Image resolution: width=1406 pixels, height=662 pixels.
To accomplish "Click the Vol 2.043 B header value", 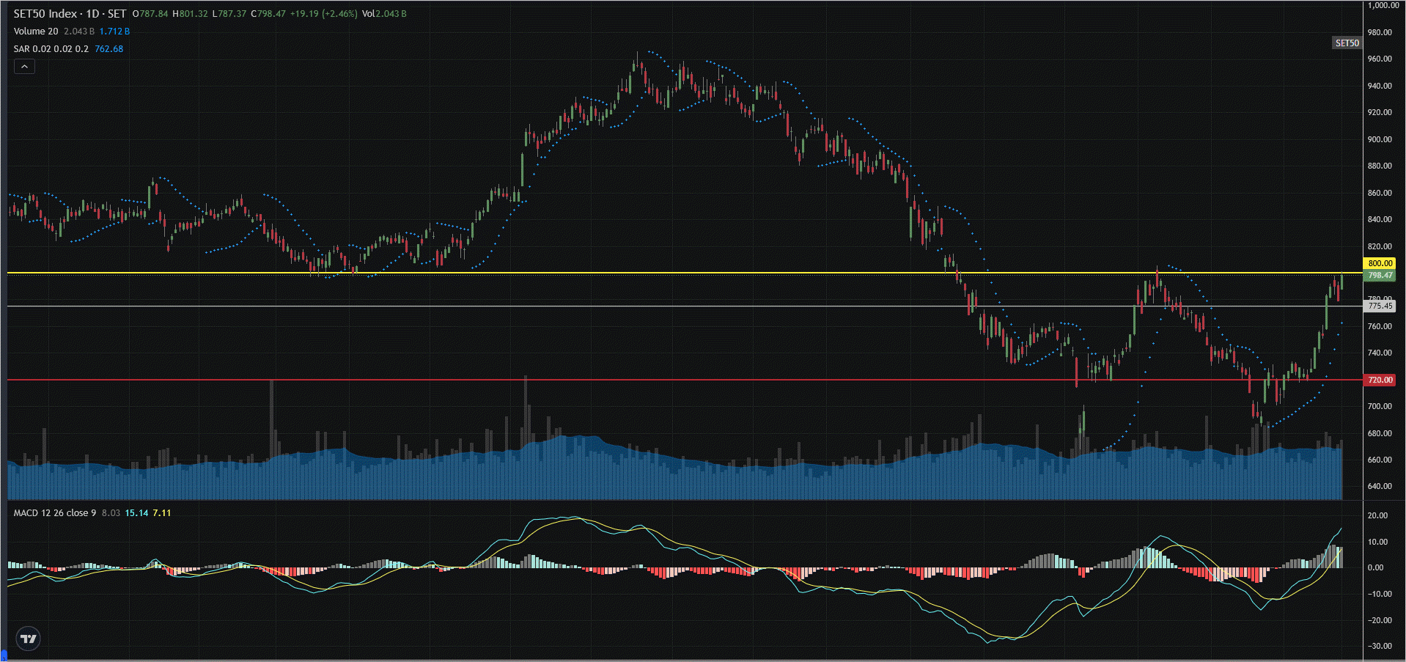I will (x=384, y=14).
